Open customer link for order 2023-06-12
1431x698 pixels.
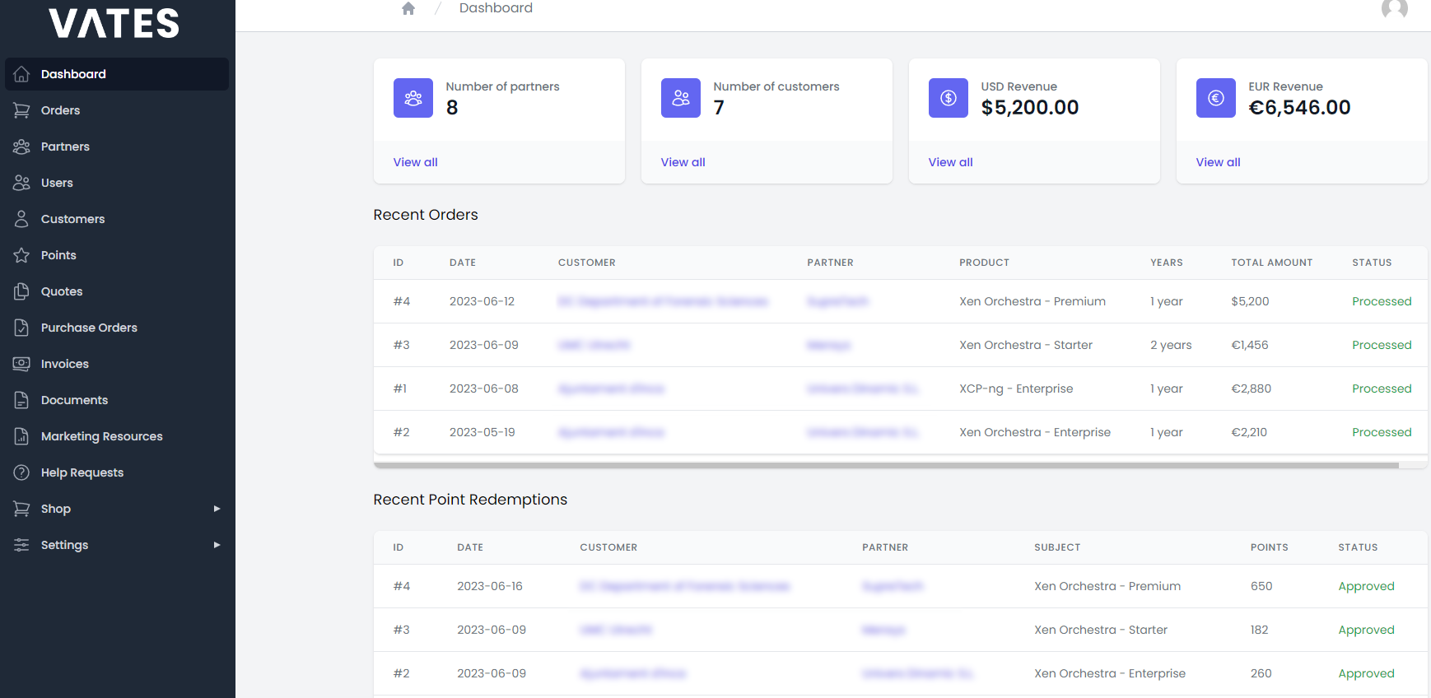663,301
